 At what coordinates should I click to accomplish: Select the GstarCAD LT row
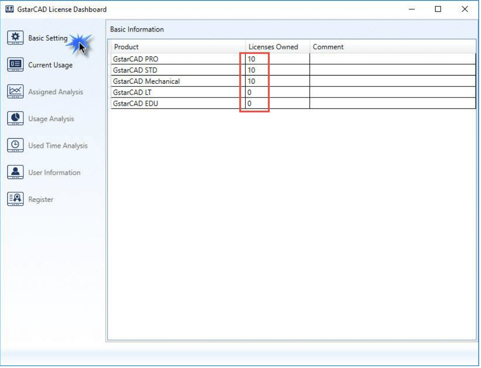293,92
